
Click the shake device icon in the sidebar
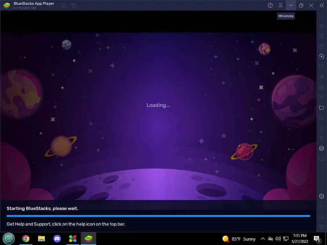tap(322, 128)
